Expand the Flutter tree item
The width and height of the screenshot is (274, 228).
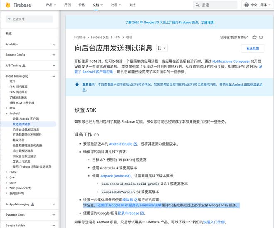point(7,172)
